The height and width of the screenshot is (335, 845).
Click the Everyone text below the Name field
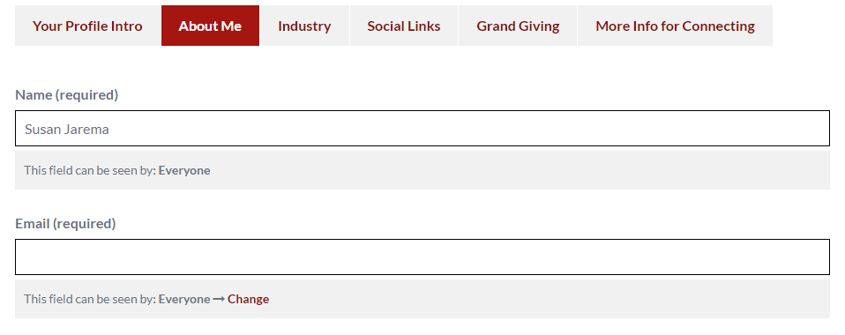[x=184, y=170]
